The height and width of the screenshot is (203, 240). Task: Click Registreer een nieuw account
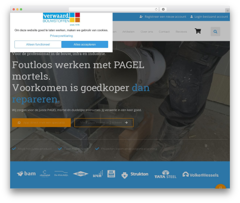coord(163,17)
